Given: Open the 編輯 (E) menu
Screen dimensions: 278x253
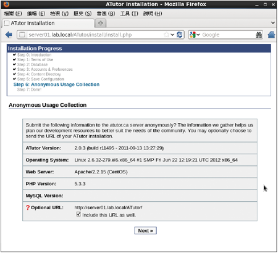Looking at the screenshot, I should (x=36, y=14).
